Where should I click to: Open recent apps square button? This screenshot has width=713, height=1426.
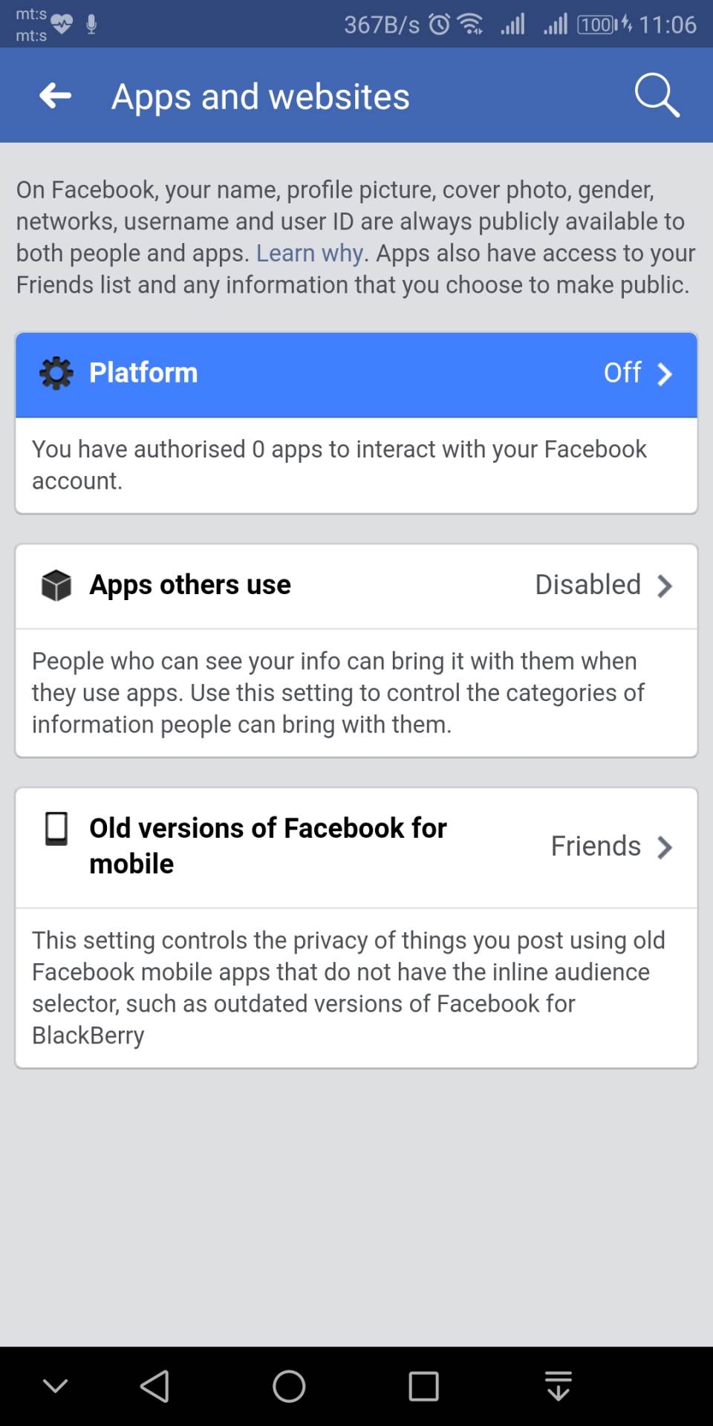(423, 1386)
